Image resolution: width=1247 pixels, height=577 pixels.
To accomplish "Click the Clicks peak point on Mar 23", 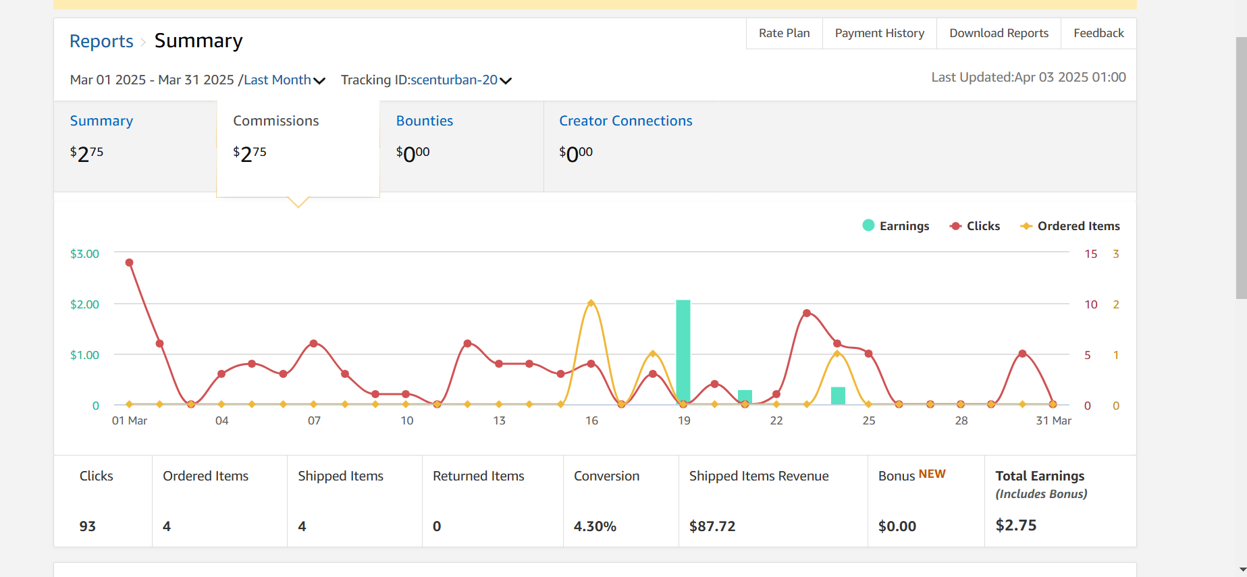I will (x=807, y=313).
